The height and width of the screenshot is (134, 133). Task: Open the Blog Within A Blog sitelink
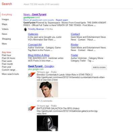(x=39, y=55)
